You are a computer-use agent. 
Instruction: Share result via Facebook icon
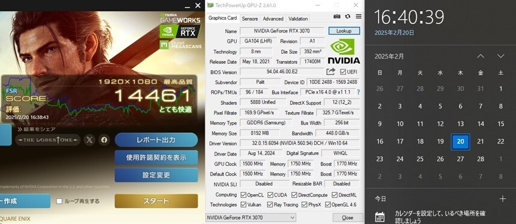point(104,140)
